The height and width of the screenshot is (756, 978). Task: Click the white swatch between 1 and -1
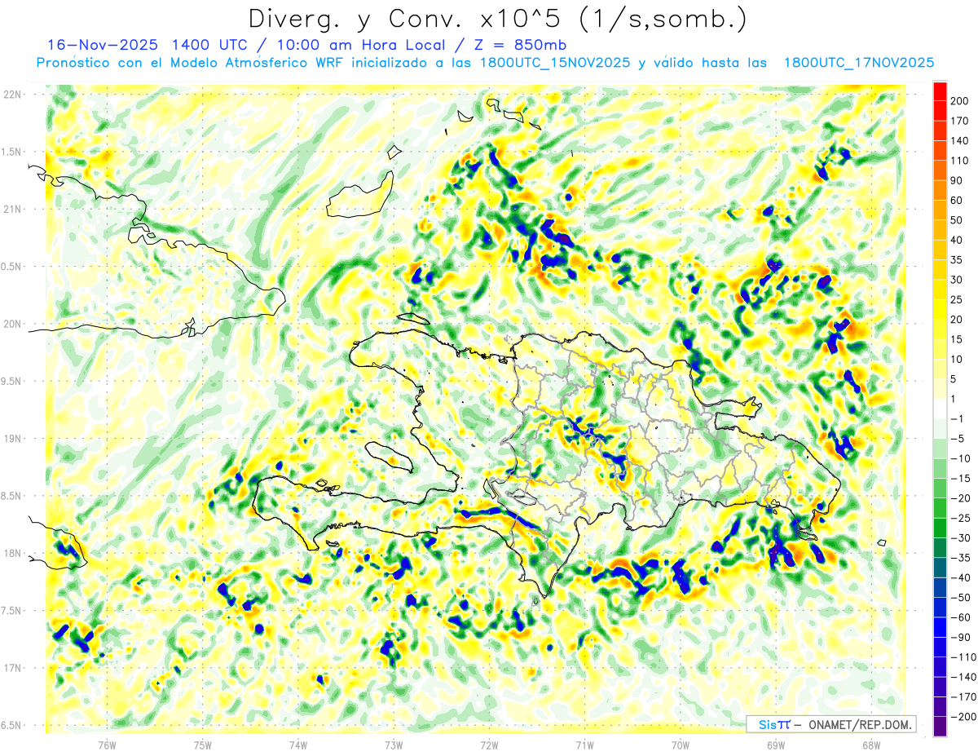tap(940, 409)
